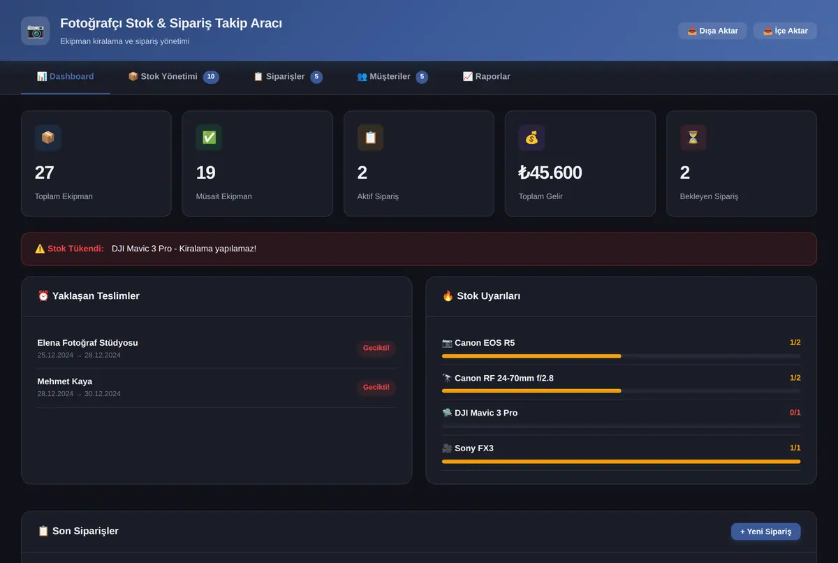838x563 pixels.
Task: Click Gecikti badge for Elena Fotoğraf Stüdyosu
Action: point(376,348)
